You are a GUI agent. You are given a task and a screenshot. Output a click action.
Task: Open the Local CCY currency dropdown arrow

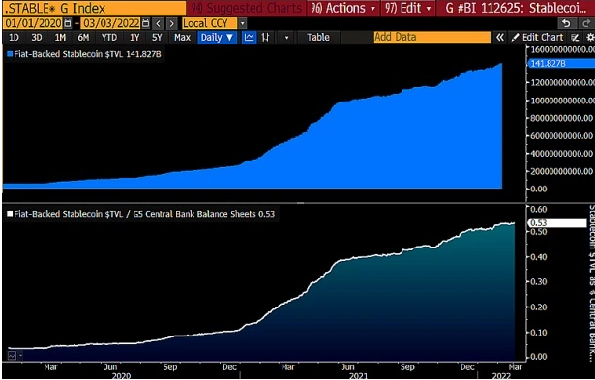243,23
